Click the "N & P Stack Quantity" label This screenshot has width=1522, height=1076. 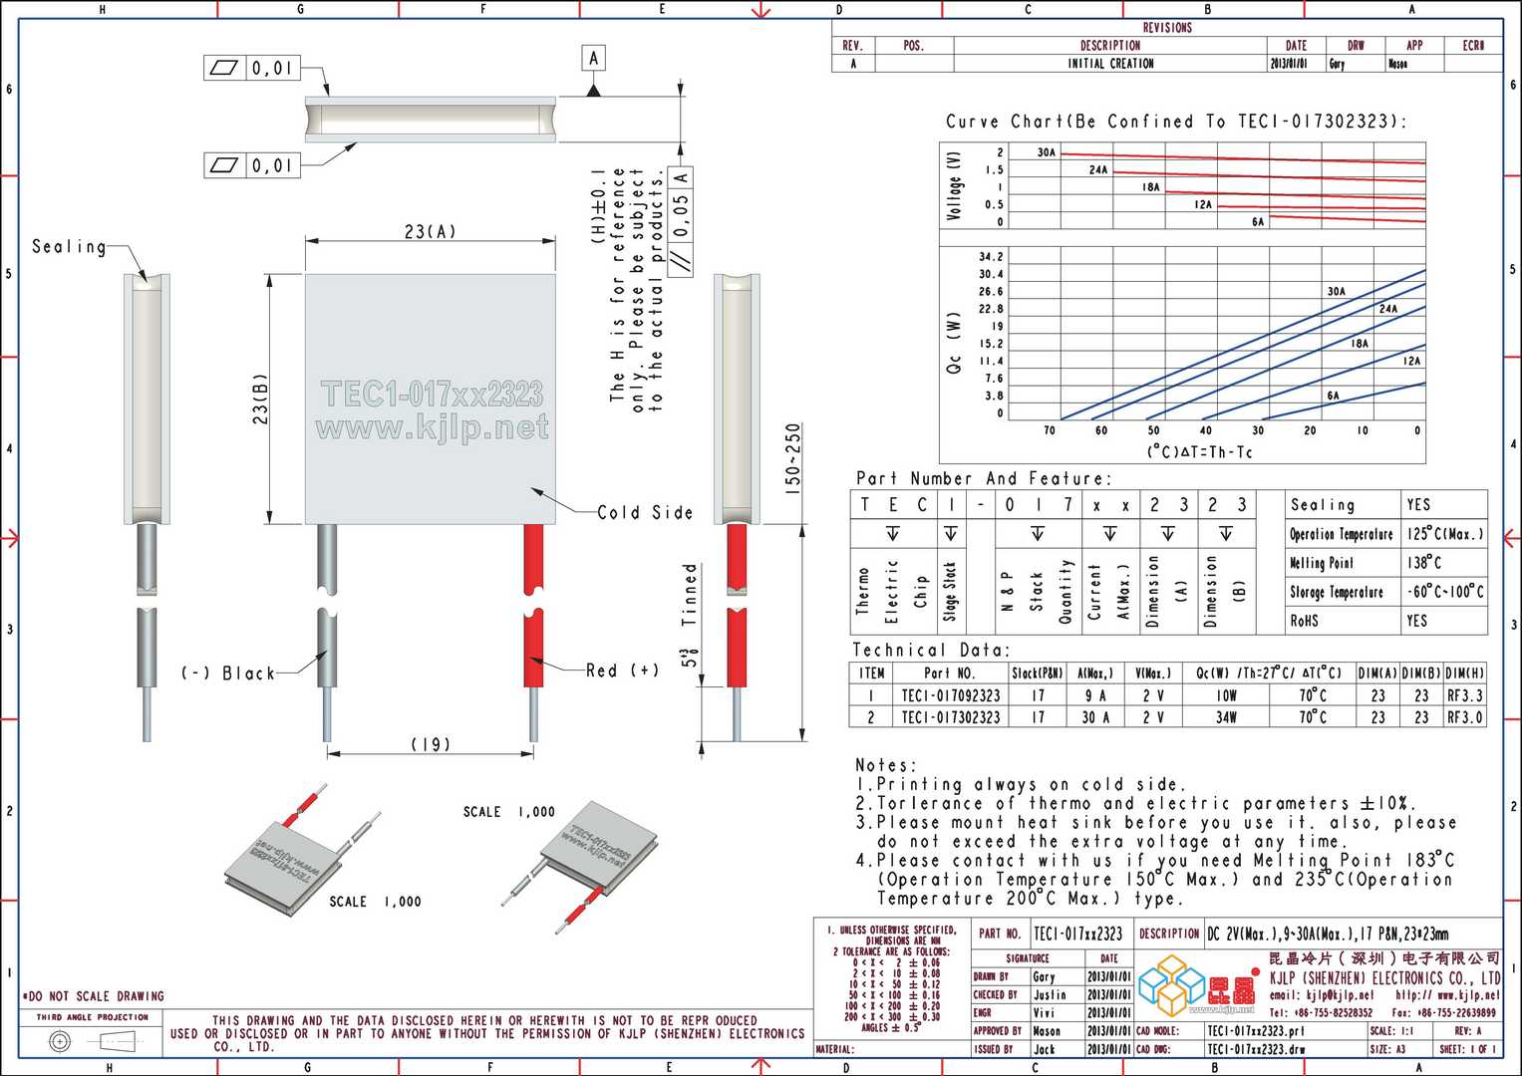pyautogui.click(x=1037, y=591)
